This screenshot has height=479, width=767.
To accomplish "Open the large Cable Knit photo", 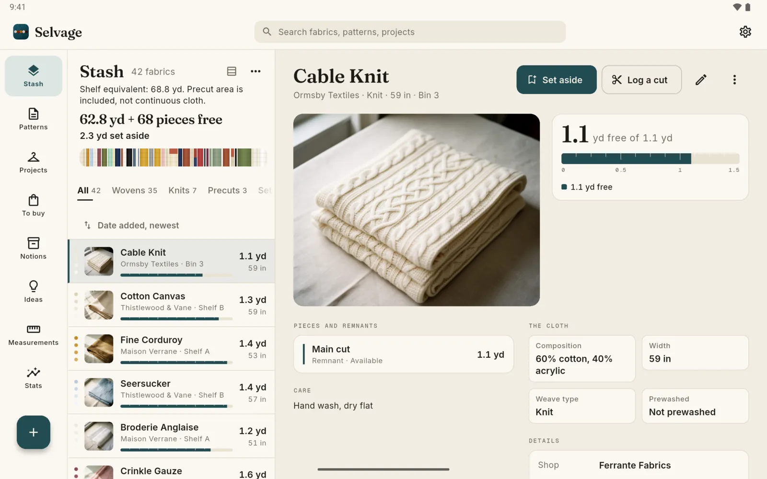I will point(417,210).
